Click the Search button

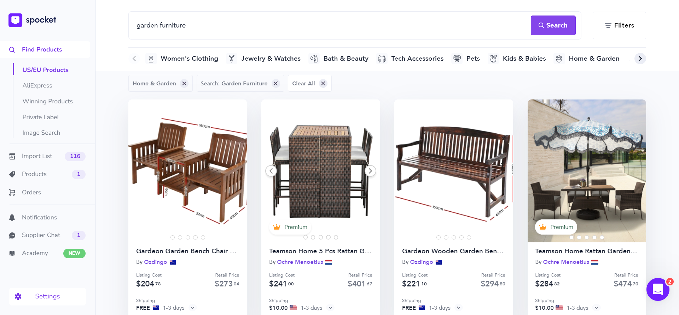tap(553, 25)
